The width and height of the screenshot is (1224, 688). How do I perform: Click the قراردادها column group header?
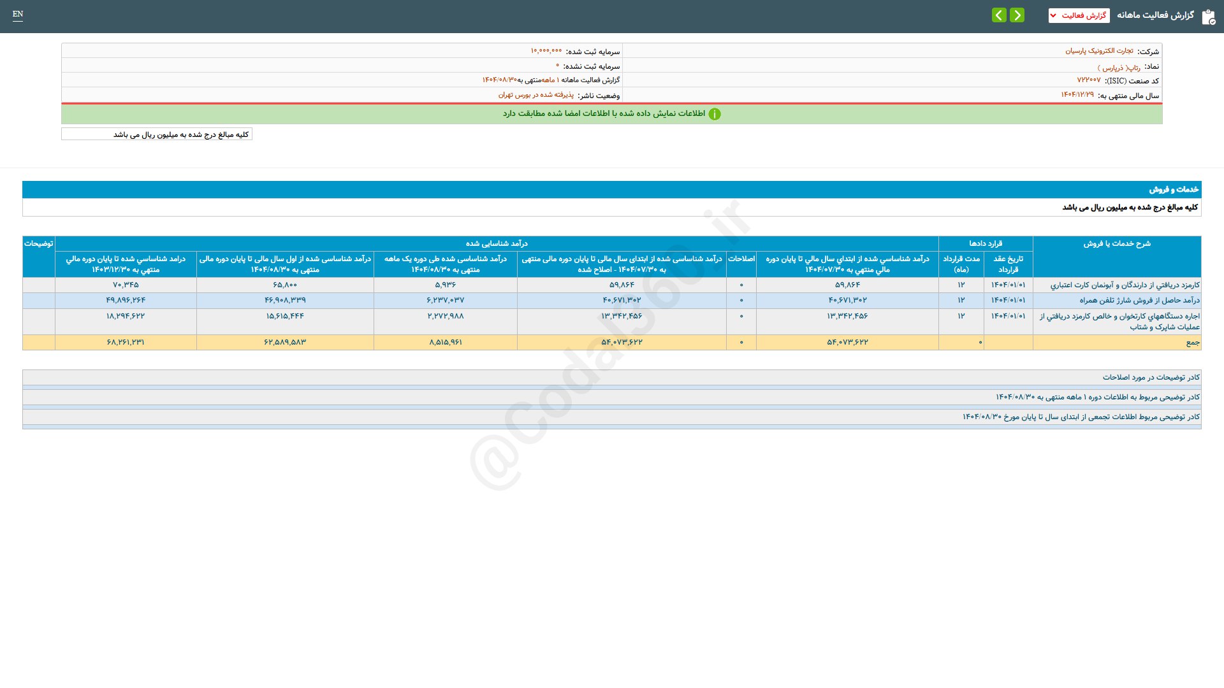point(985,243)
